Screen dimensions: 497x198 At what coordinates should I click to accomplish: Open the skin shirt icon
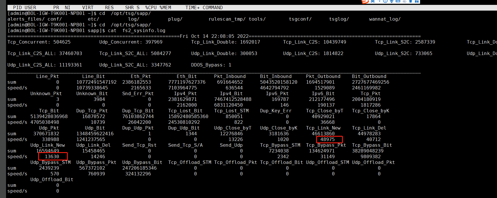(410, 1)
